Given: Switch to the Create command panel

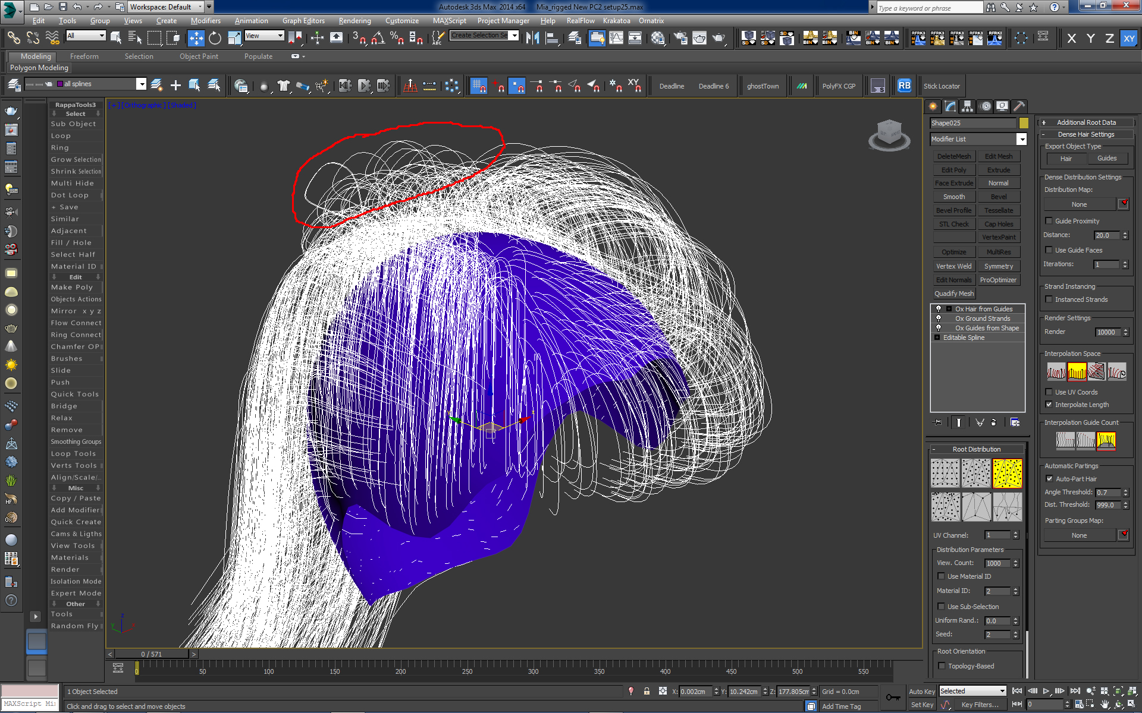Looking at the screenshot, I should (933, 106).
